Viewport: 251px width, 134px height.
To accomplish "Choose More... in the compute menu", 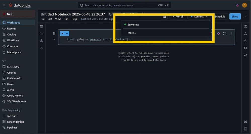I will coord(132,33).
